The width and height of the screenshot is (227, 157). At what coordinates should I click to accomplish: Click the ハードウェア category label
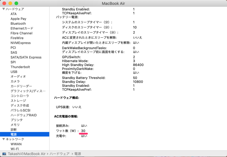(15, 9)
